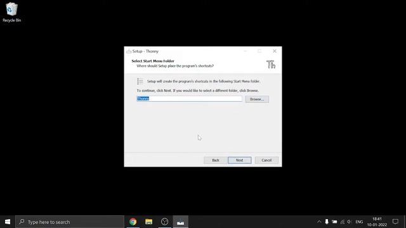The height and width of the screenshot is (228, 406).
Task: Click the Next button in Setup
Action: point(240,160)
